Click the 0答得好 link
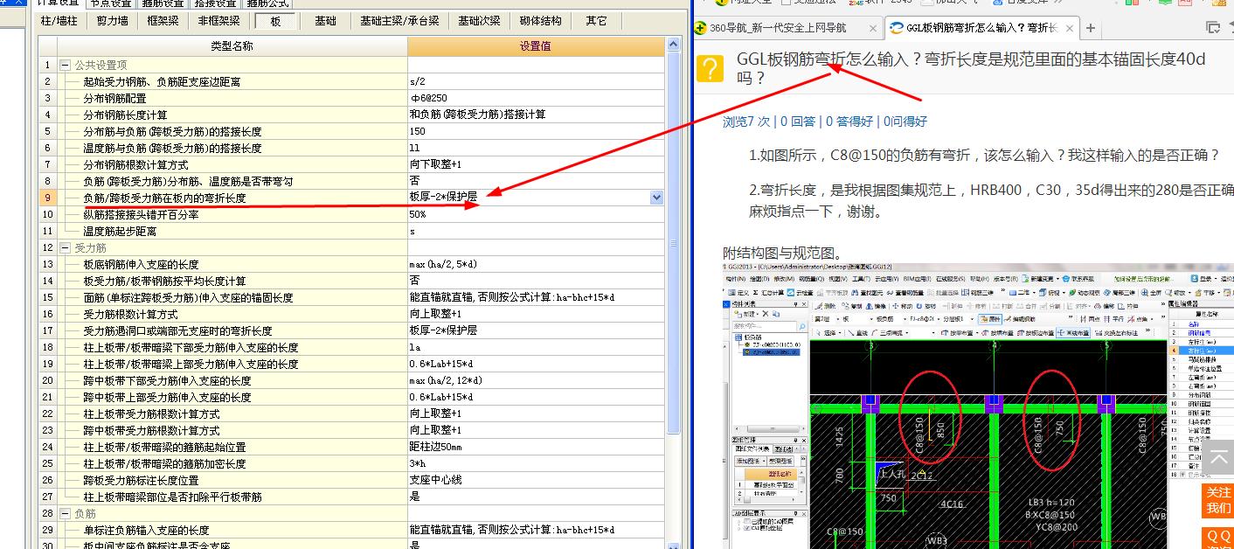The width and height of the screenshot is (1234, 549). coord(849,122)
